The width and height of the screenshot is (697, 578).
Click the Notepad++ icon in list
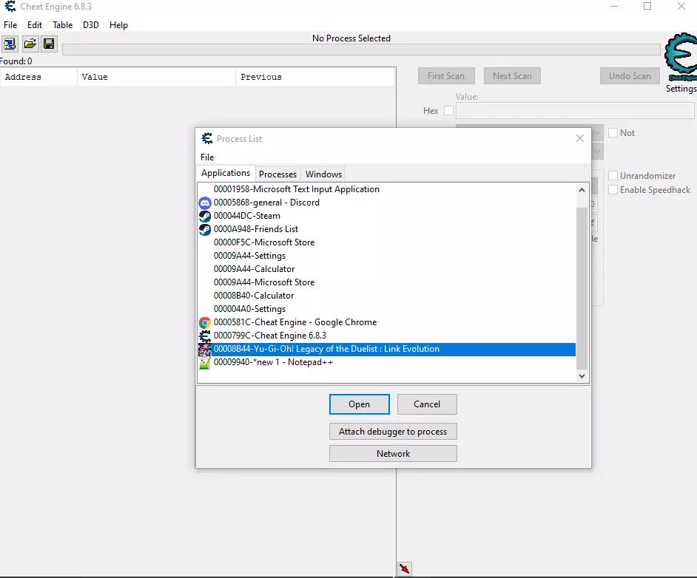pos(204,363)
